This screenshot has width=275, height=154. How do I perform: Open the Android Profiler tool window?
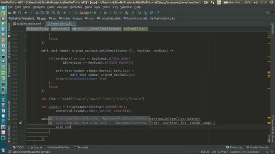click(x=58, y=147)
